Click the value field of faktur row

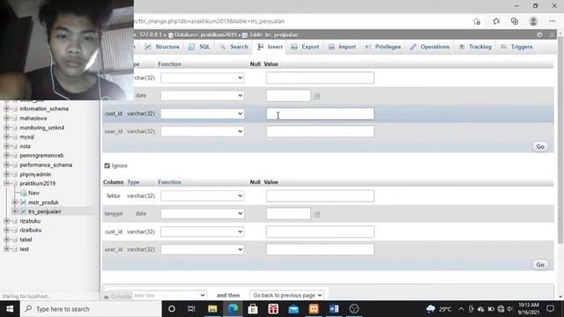320,195
